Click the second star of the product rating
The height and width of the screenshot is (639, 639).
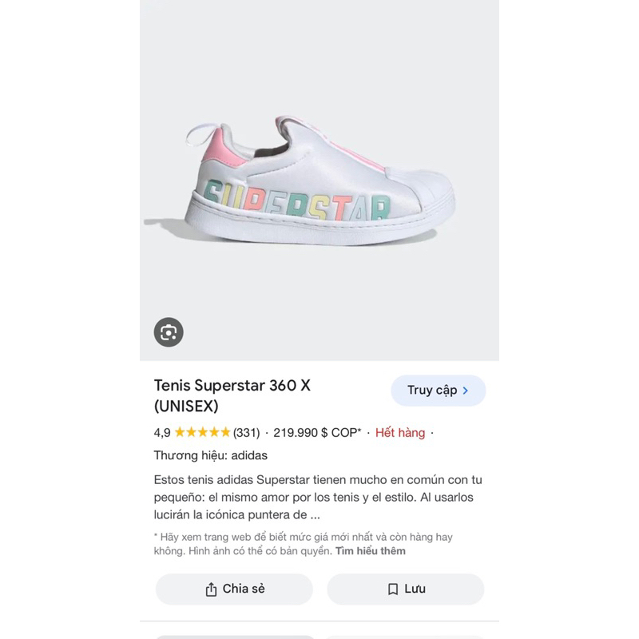[x=191, y=432]
